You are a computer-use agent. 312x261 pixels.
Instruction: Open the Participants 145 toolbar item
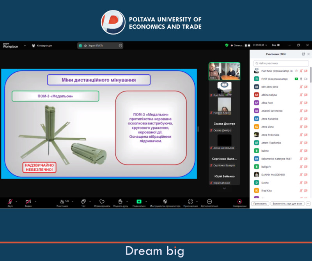pyautogui.click(x=62, y=202)
